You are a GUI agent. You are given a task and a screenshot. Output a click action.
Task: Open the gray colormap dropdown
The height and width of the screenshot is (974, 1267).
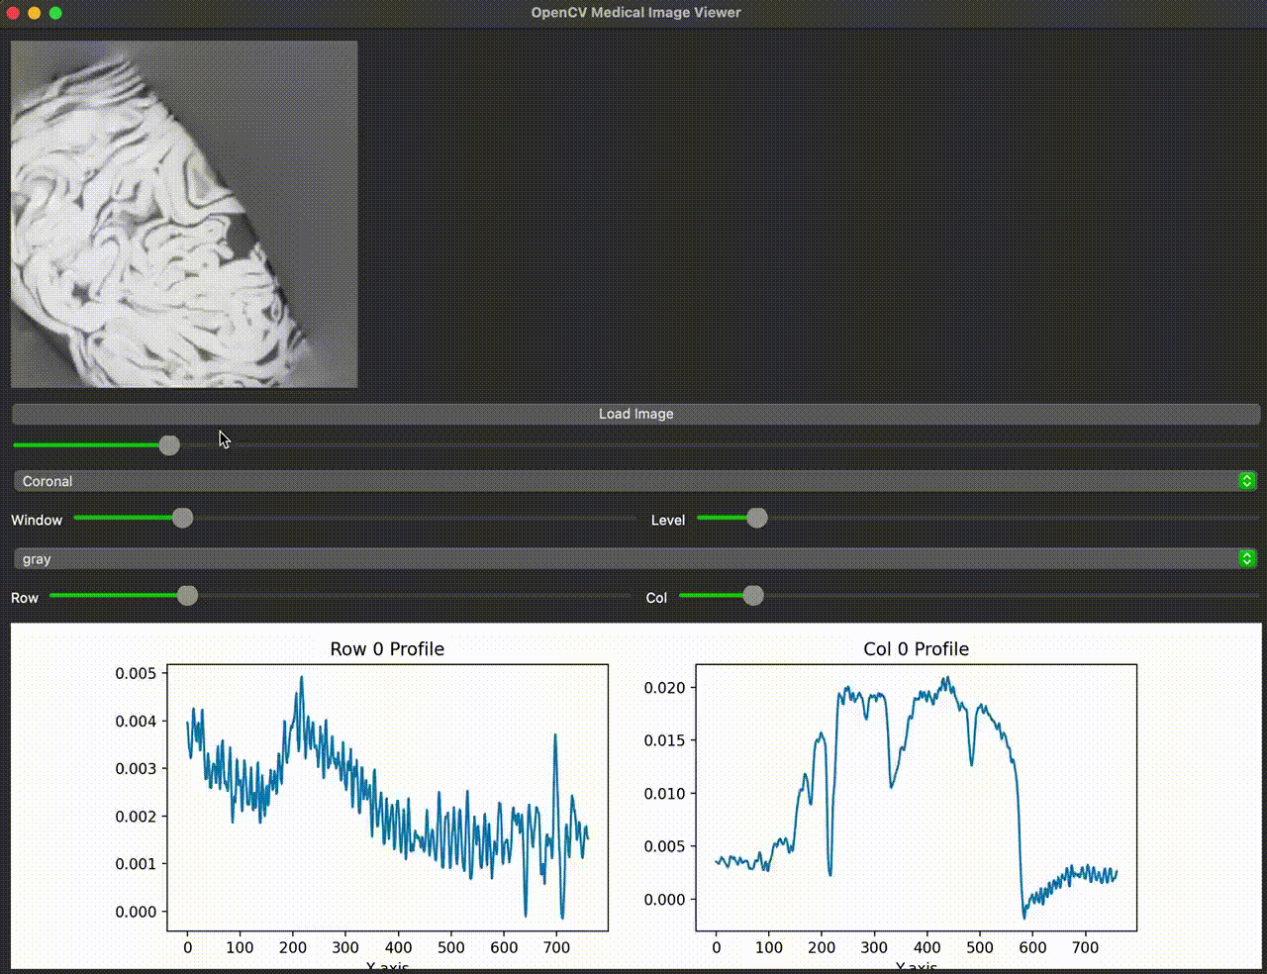(x=624, y=559)
